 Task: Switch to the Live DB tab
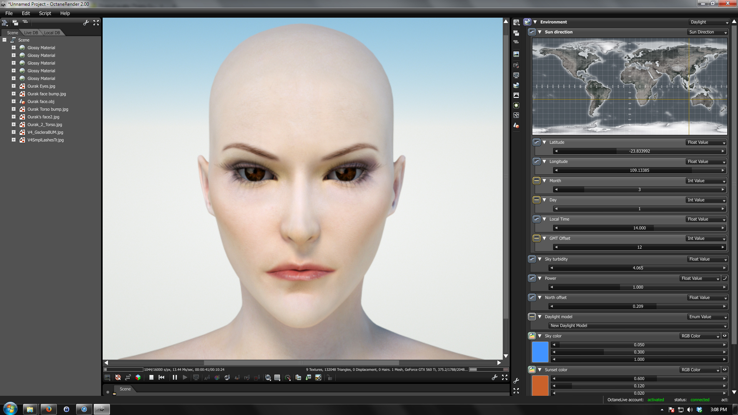[31, 33]
